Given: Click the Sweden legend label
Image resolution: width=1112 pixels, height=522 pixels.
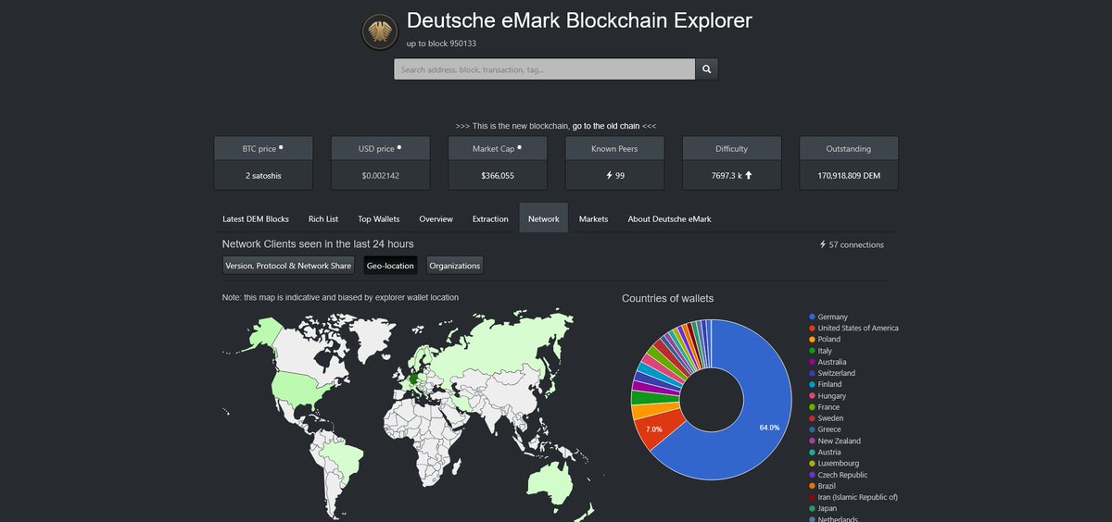Looking at the screenshot, I should (831, 418).
